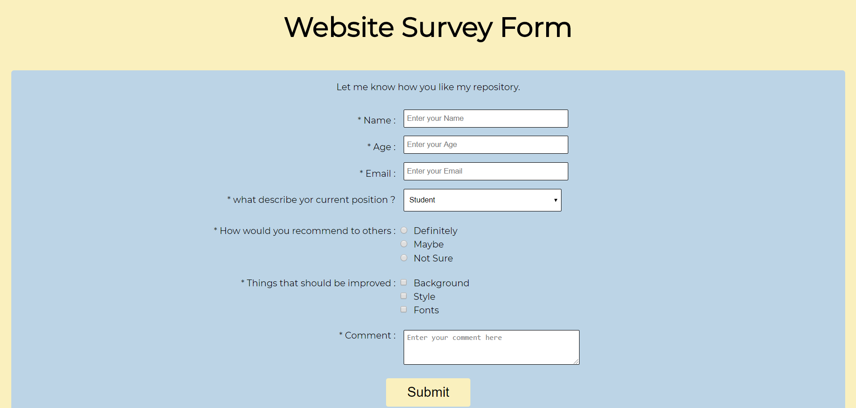Click the resize handle of the comment box
Viewport: 856px width, 408px height.
click(576, 361)
